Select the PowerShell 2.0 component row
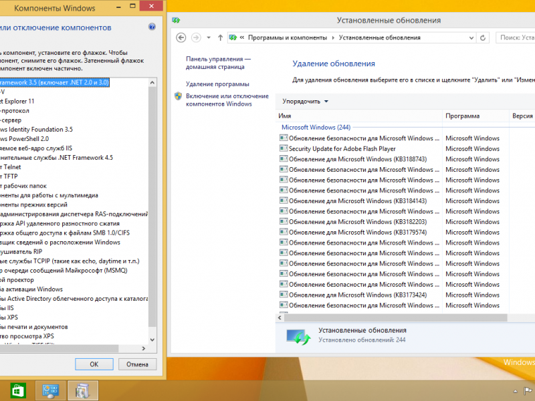 pos(24,139)
